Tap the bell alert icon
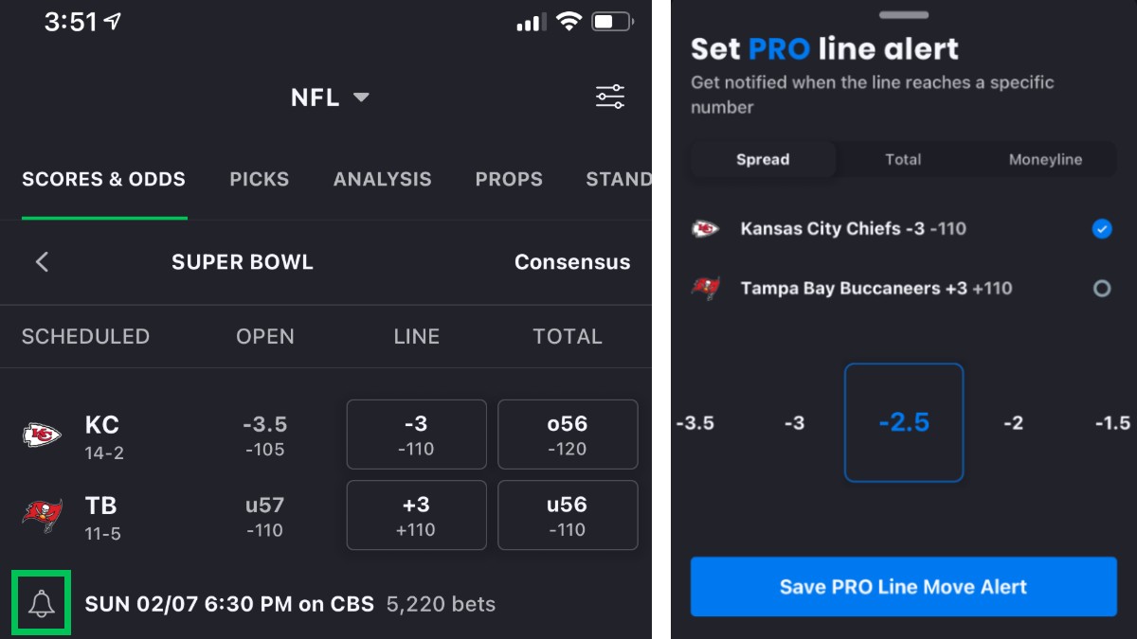1137x639 pixels. (x=41, y=603)
